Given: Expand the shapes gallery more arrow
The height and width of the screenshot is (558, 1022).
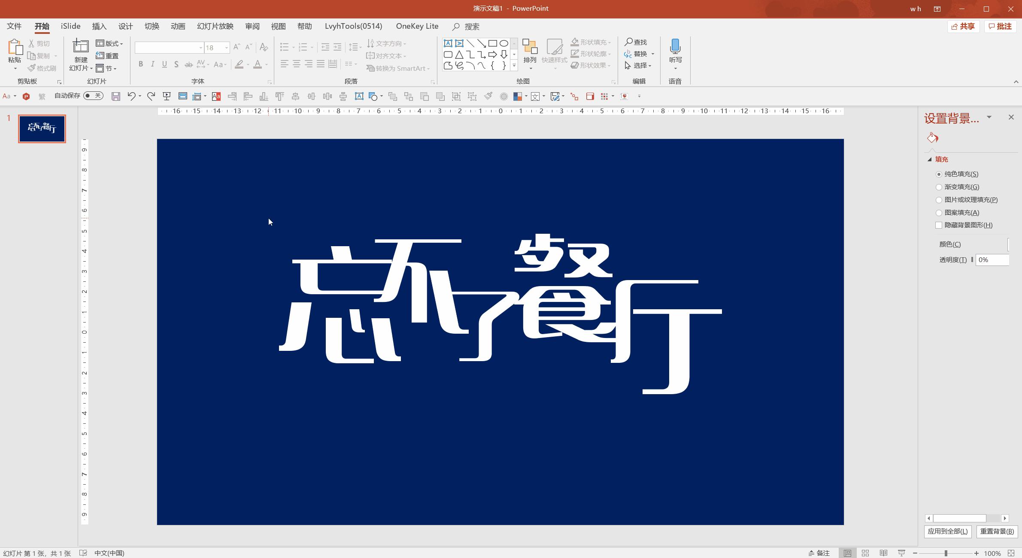Looking at the screenshot, I should tap(514, 66).
